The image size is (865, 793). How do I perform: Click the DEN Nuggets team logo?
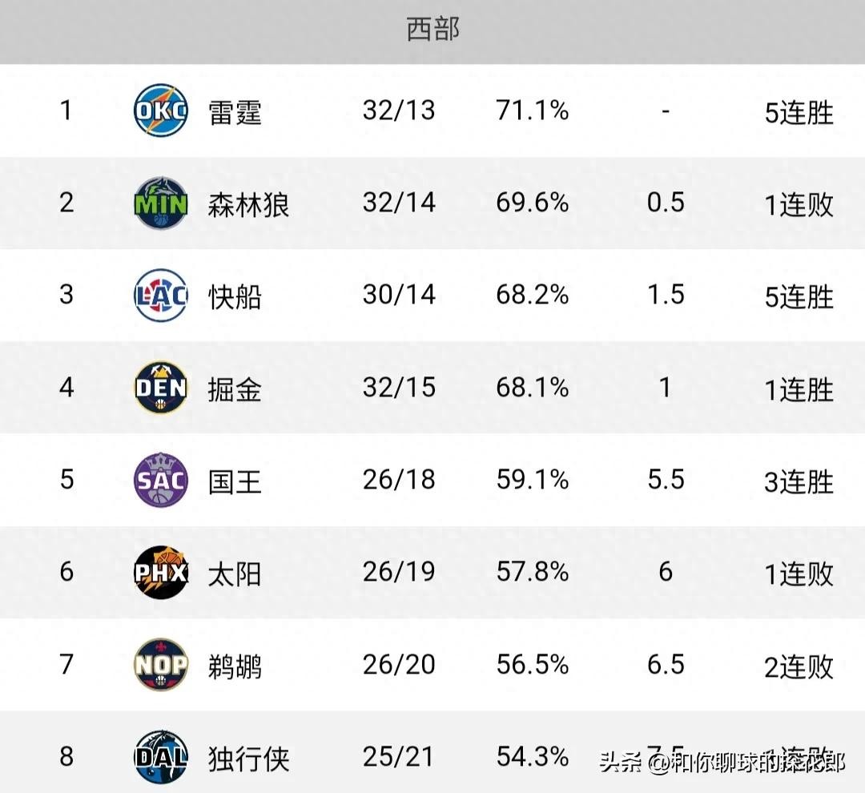click(160, 388)
